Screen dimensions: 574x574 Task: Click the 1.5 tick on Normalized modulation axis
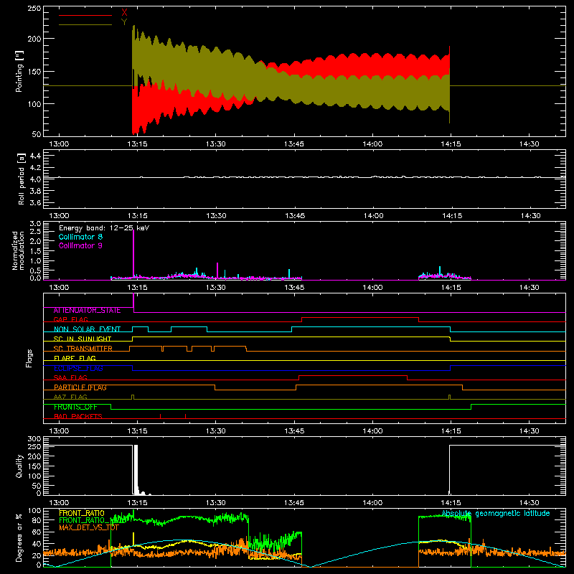[35, 250]
